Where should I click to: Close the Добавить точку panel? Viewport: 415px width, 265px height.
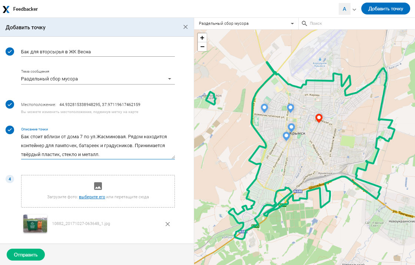click(185, 27)
